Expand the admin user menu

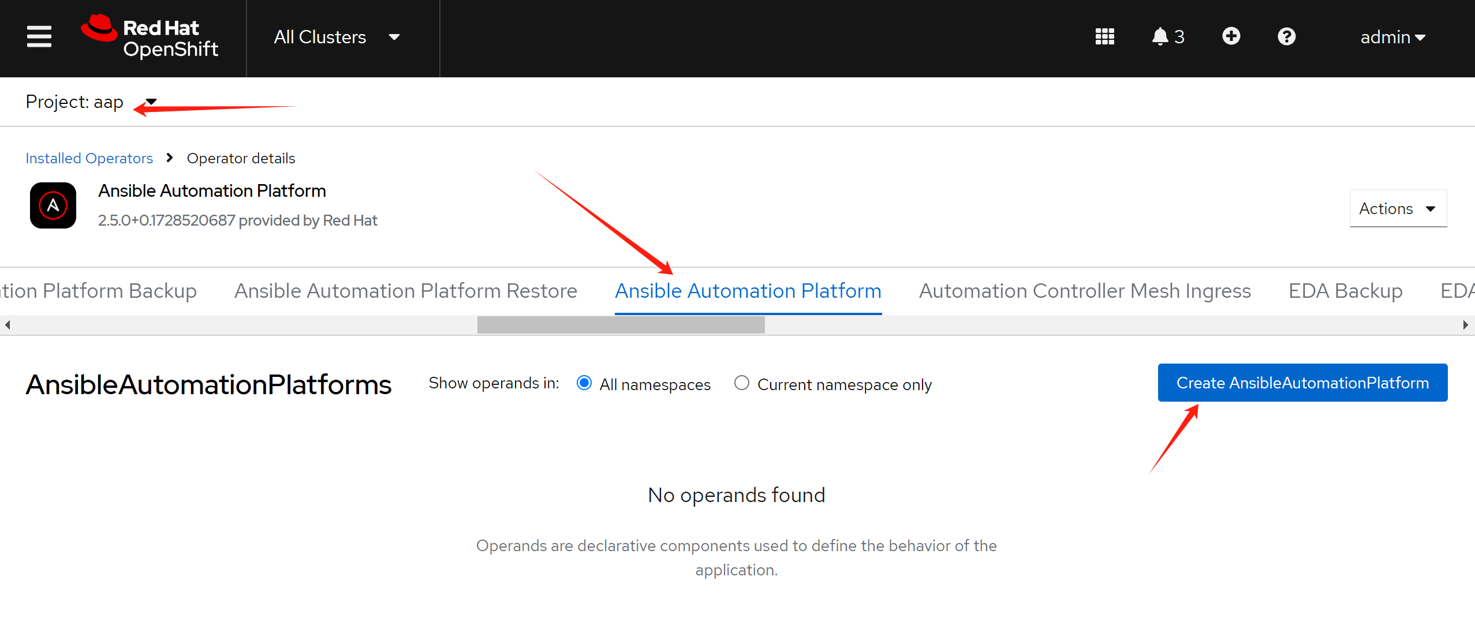pos(1392,38)
